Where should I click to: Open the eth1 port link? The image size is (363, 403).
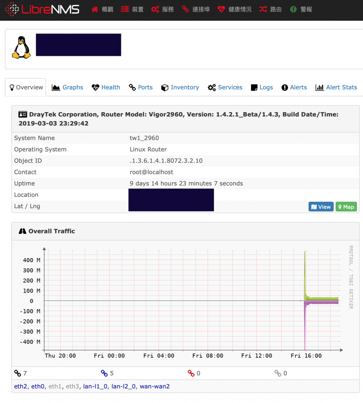click(55, 386)
